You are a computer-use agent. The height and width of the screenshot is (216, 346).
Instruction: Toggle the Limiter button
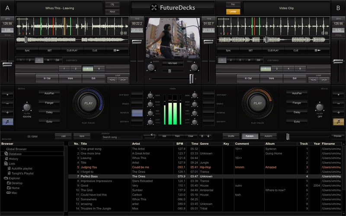(x=233, y=12)
